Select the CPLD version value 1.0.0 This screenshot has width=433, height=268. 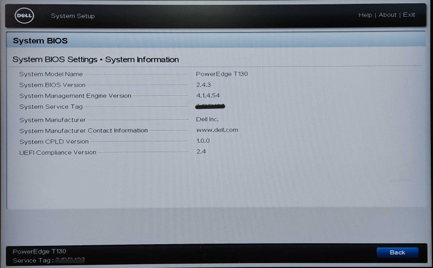pos(203,141)
